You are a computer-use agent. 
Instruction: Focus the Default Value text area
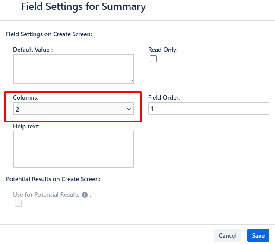point(74,69)
